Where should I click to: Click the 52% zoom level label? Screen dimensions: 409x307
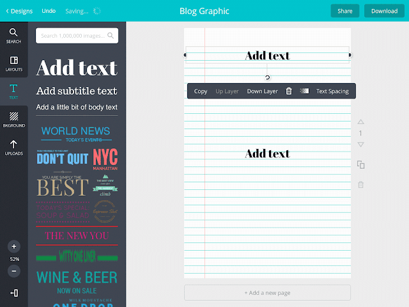coord(14,259)
